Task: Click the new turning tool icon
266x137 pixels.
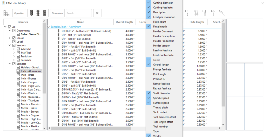Action: click(x=204, y=13)
